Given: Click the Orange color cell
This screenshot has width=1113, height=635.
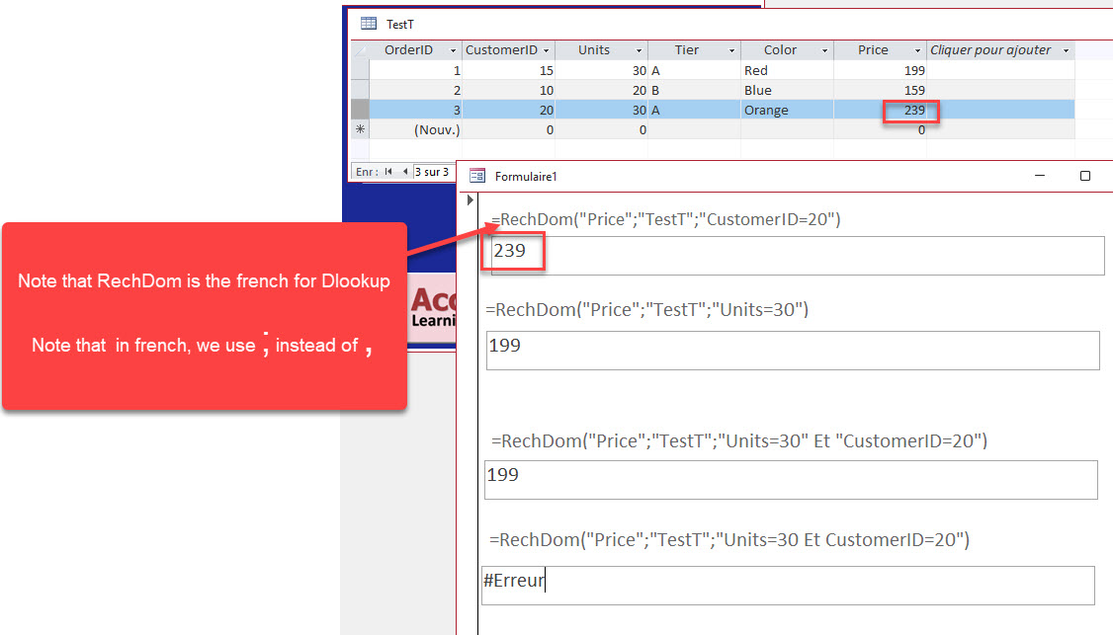Looking at the screenshot, I should [x=785, y=110].
